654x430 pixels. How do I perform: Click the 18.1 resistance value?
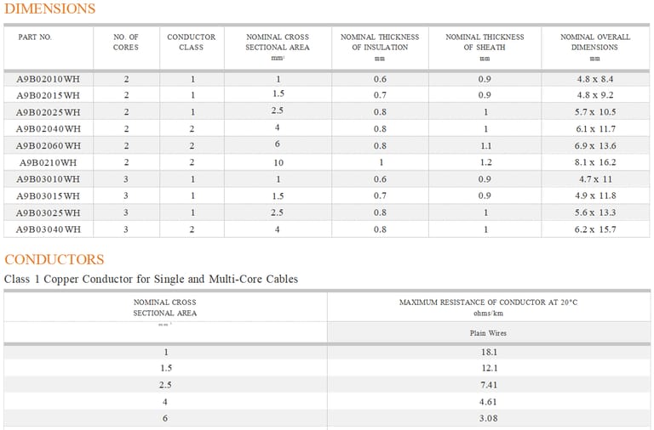coord(489,352)
